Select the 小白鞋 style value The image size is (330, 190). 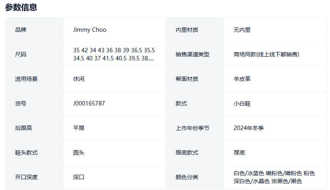pos(242,103)
